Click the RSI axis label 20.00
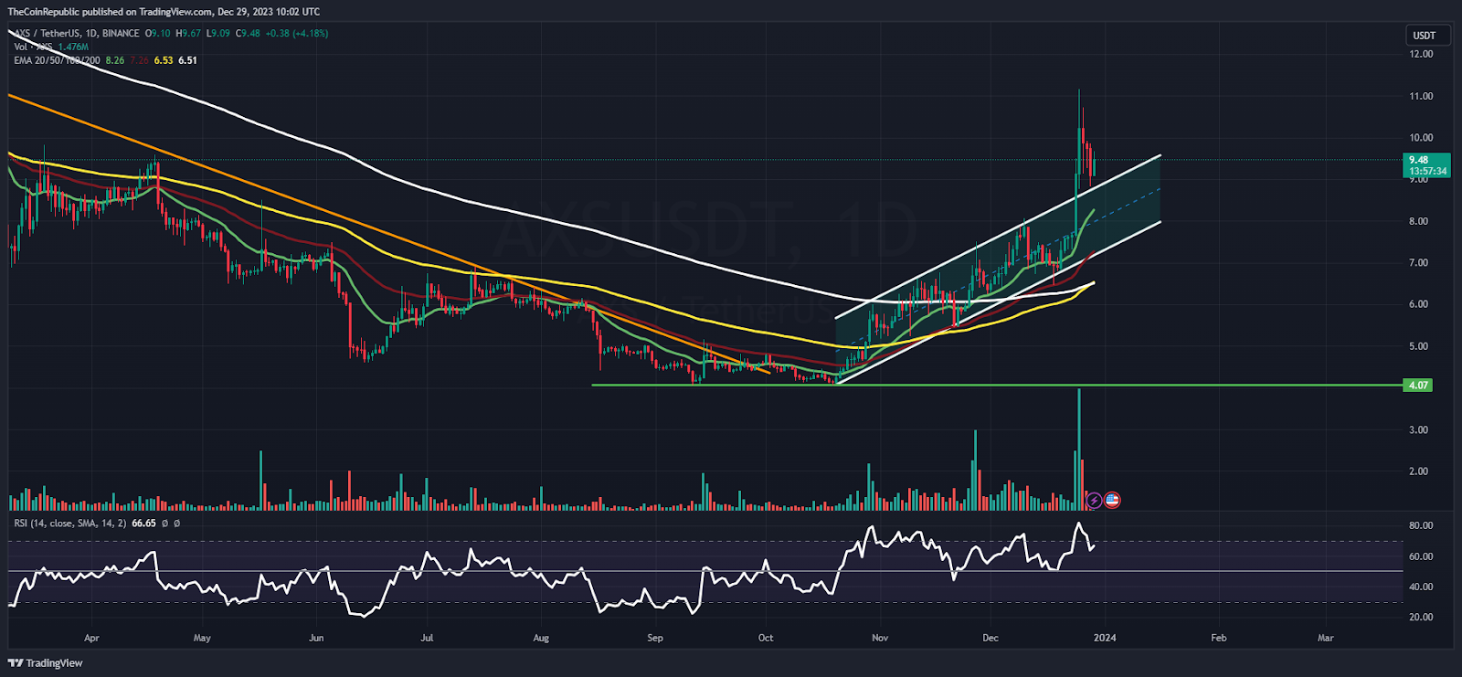 coord(1421,617)
